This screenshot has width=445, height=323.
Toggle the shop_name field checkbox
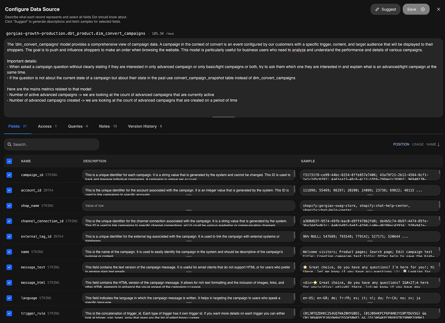click(9, 206)
